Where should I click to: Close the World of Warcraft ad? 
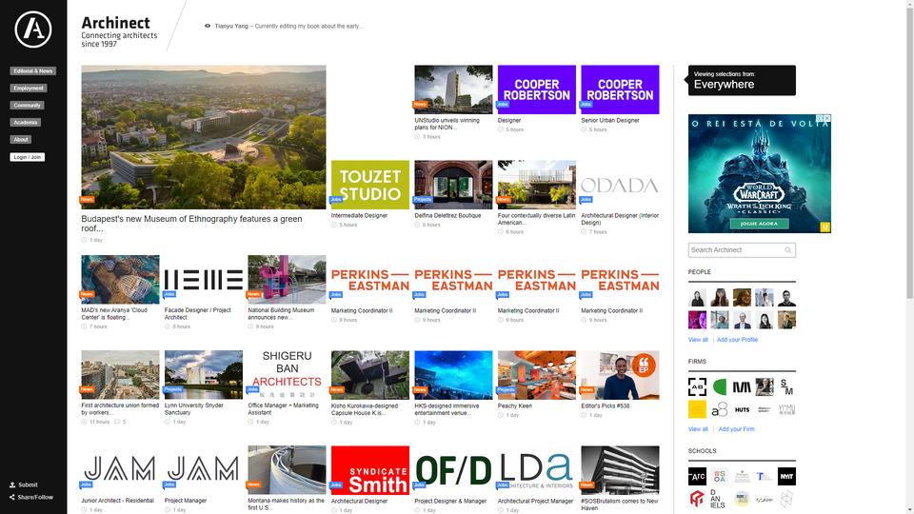[826, 118]
